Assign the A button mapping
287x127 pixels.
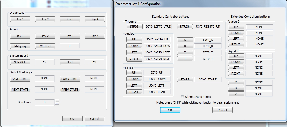(185, 40)
